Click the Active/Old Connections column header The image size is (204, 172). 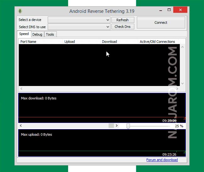[158, 42]
